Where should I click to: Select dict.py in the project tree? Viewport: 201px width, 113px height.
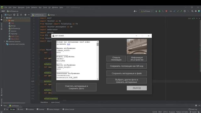click(12, 26)
